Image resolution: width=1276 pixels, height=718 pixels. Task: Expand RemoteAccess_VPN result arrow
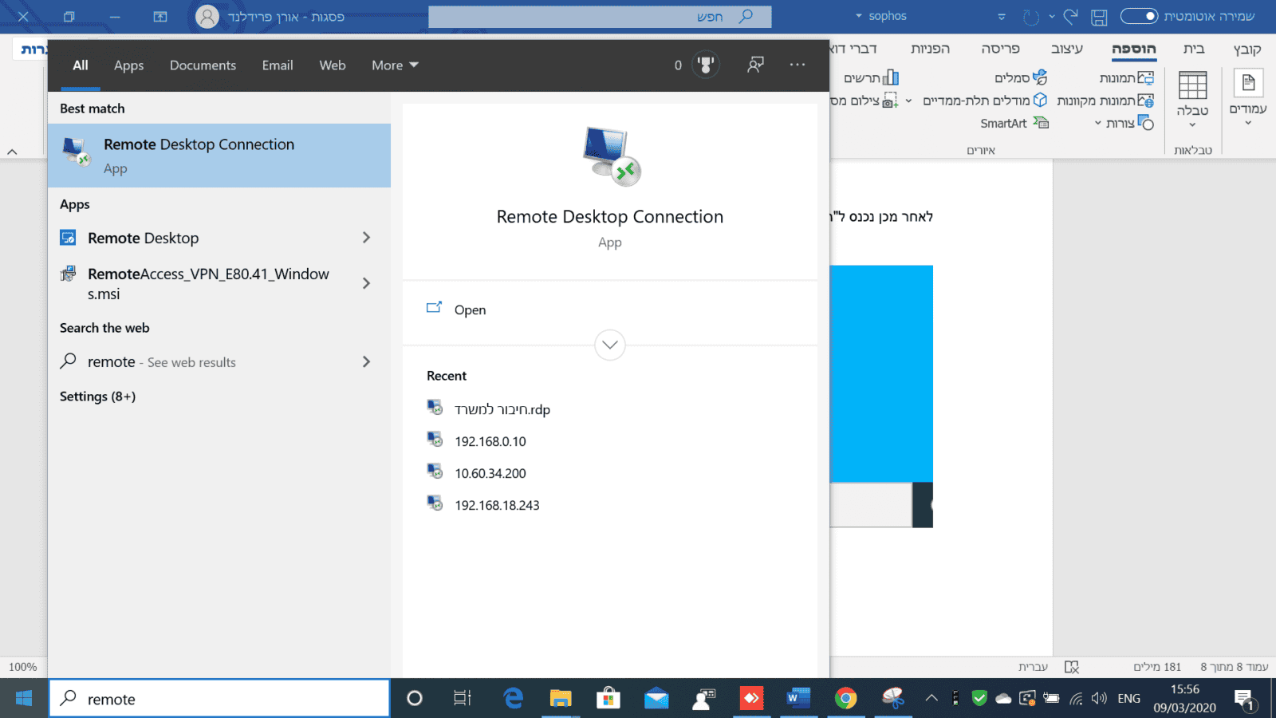click(x=366, y=283)
